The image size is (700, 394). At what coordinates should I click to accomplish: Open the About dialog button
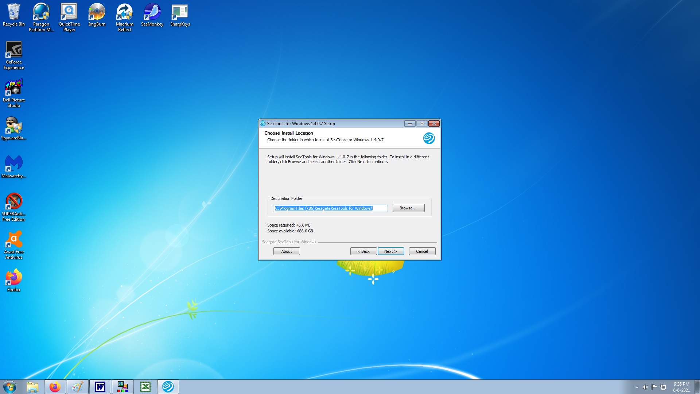click(x=287, y=251)
